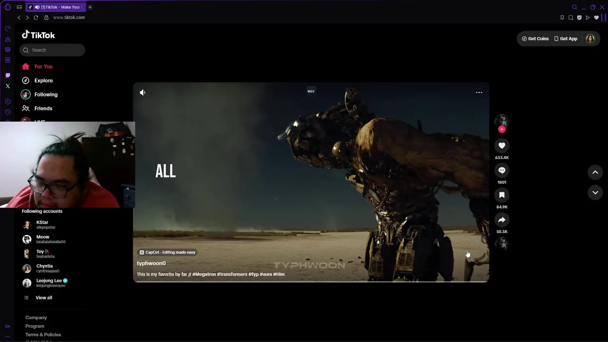The height and width of the screenshot is (342, 608).
Task: Open X (Twitter) from browser sidebar
Action: (8, 86)
